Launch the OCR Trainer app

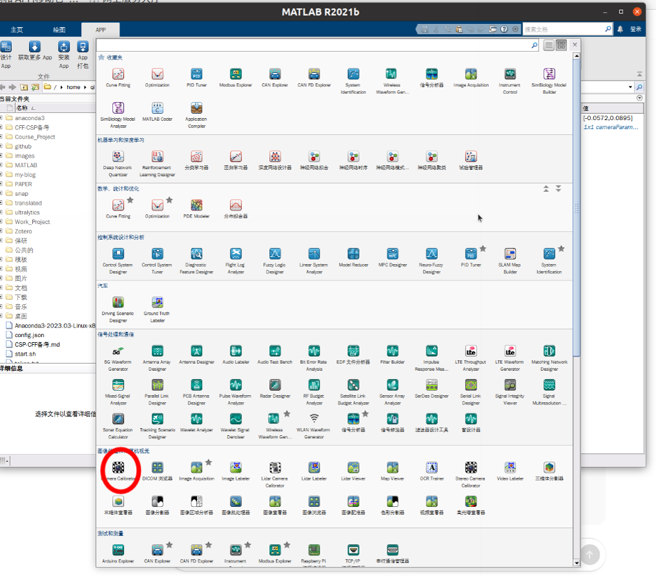(x=431, y=468)
